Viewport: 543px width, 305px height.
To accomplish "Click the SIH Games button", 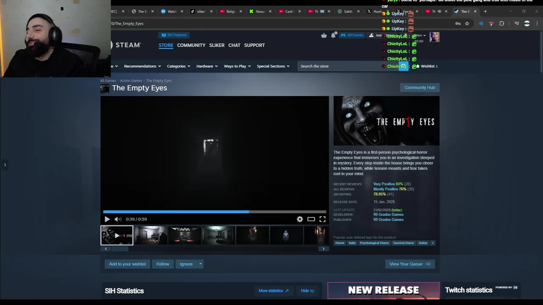I will pos(352,35).
